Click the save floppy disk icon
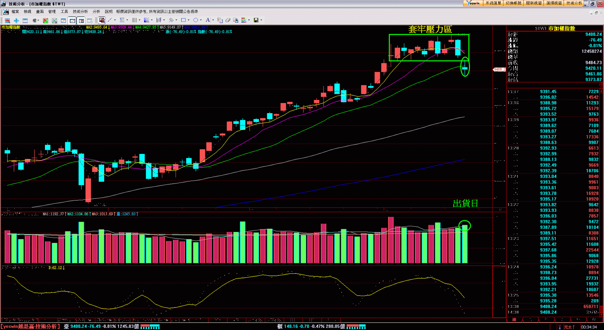604x330 pixels. (x=256, y=20)
